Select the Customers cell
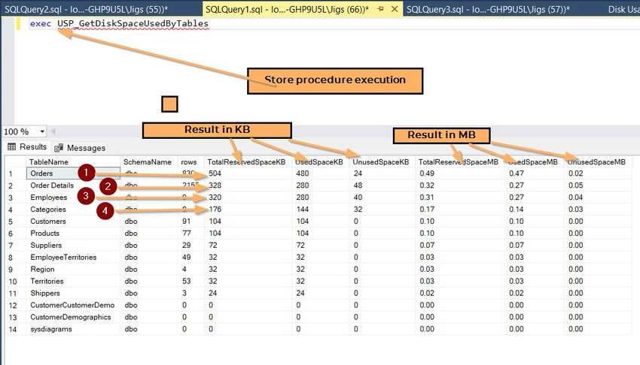Image resolution: width=640 pixels, height=365 pixels. click(73, 222)
